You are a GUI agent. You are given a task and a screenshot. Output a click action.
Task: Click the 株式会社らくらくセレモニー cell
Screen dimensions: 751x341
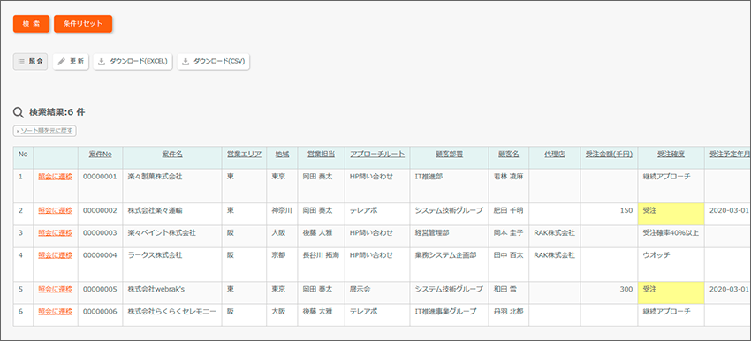172,315
